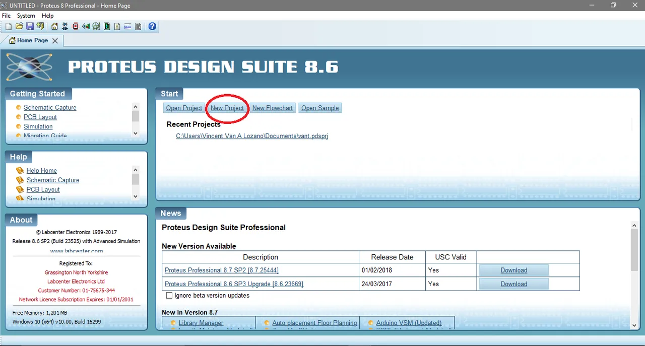Download Proteus Professional 8.7 SP2
The width and height of the screenshot is (645, 346).
[x=513, y=270]
